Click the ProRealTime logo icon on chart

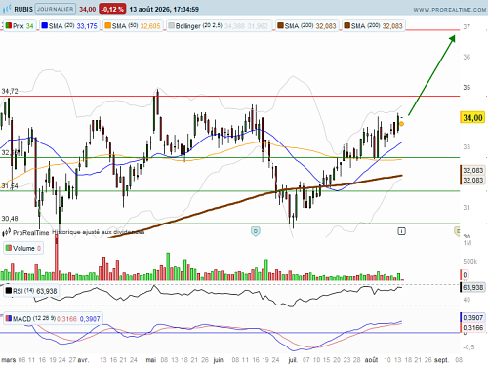click(7, 232)
